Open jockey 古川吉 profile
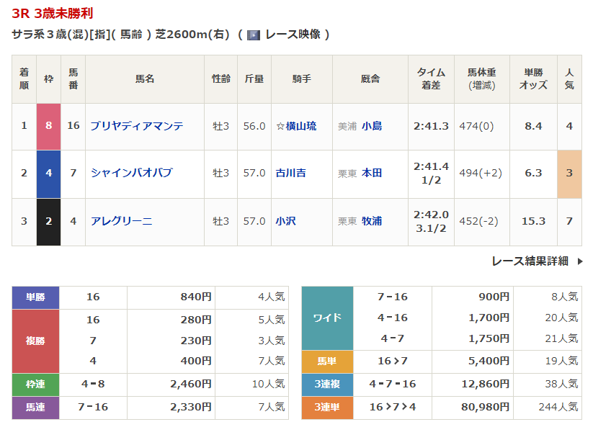This screenshot has height=427, width=593. tap(290, 173)
